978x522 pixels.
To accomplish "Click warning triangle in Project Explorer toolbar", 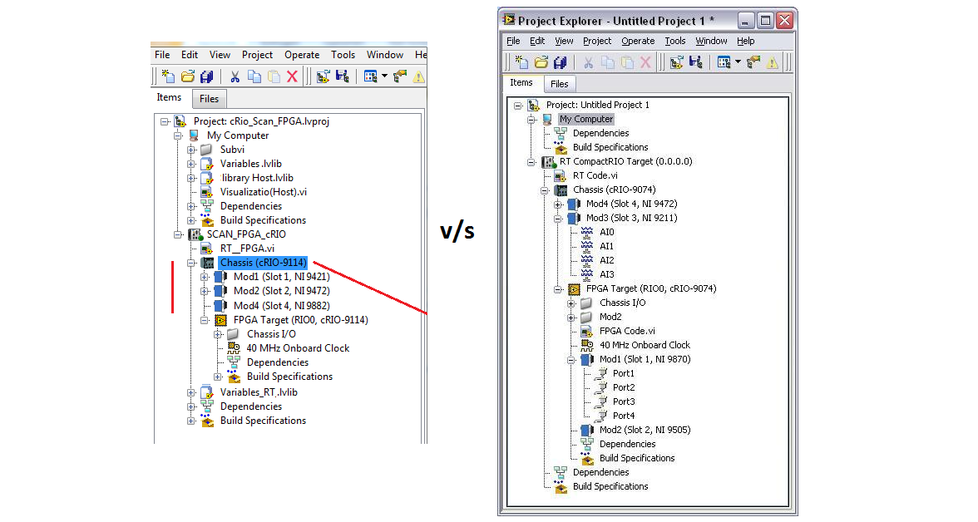I will coord(772,62).
